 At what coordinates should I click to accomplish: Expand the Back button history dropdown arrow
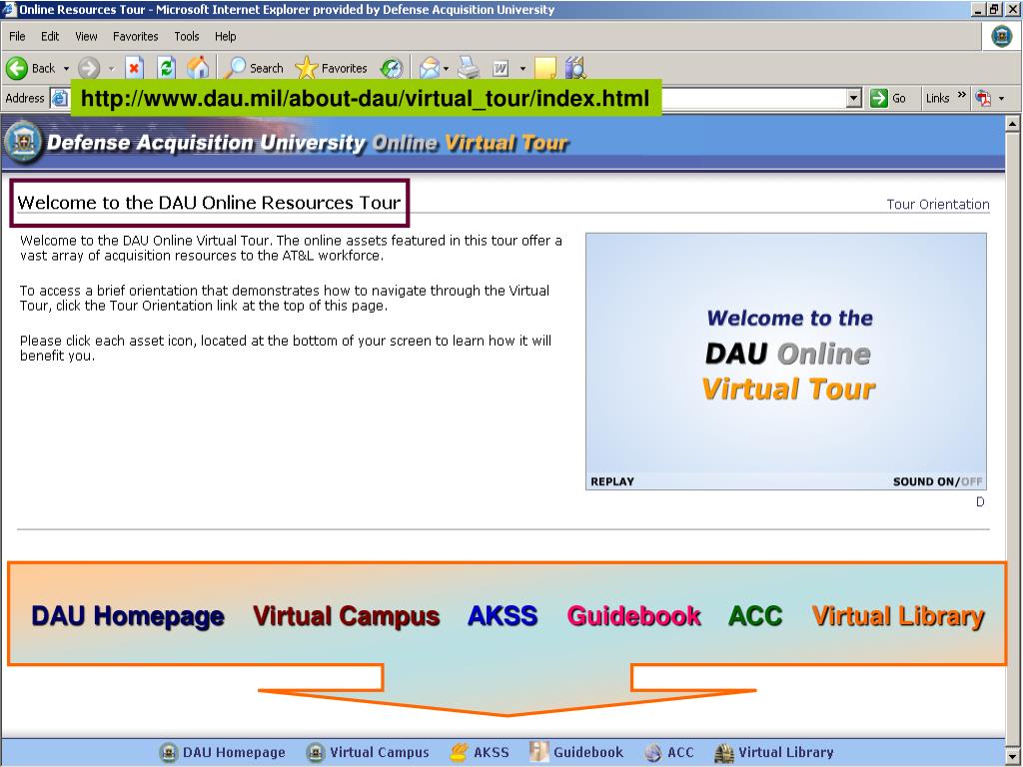pyautogui.click(x=66, y=69)
